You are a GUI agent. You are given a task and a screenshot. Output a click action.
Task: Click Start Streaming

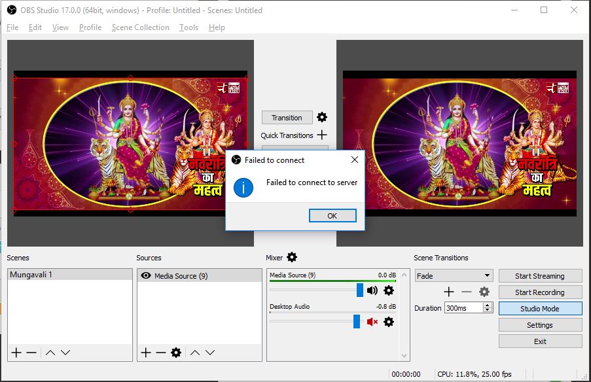540,276
